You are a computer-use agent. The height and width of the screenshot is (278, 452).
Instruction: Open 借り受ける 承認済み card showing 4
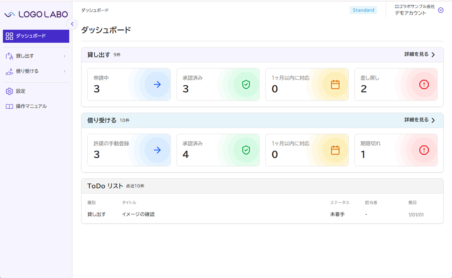pyautogui.click(x=218, y=150)
